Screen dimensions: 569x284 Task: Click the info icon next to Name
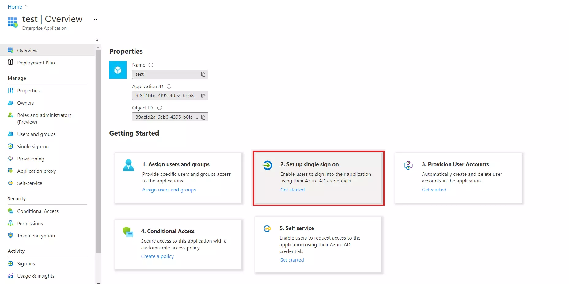click(x=151, y=65)
